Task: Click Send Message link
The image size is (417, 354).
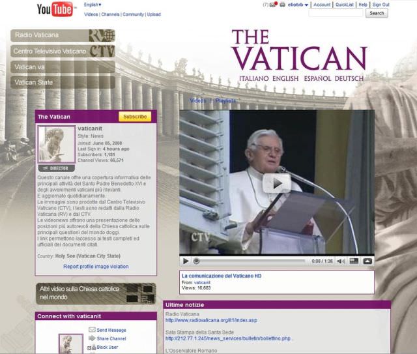Action: (x=111, y=330)
